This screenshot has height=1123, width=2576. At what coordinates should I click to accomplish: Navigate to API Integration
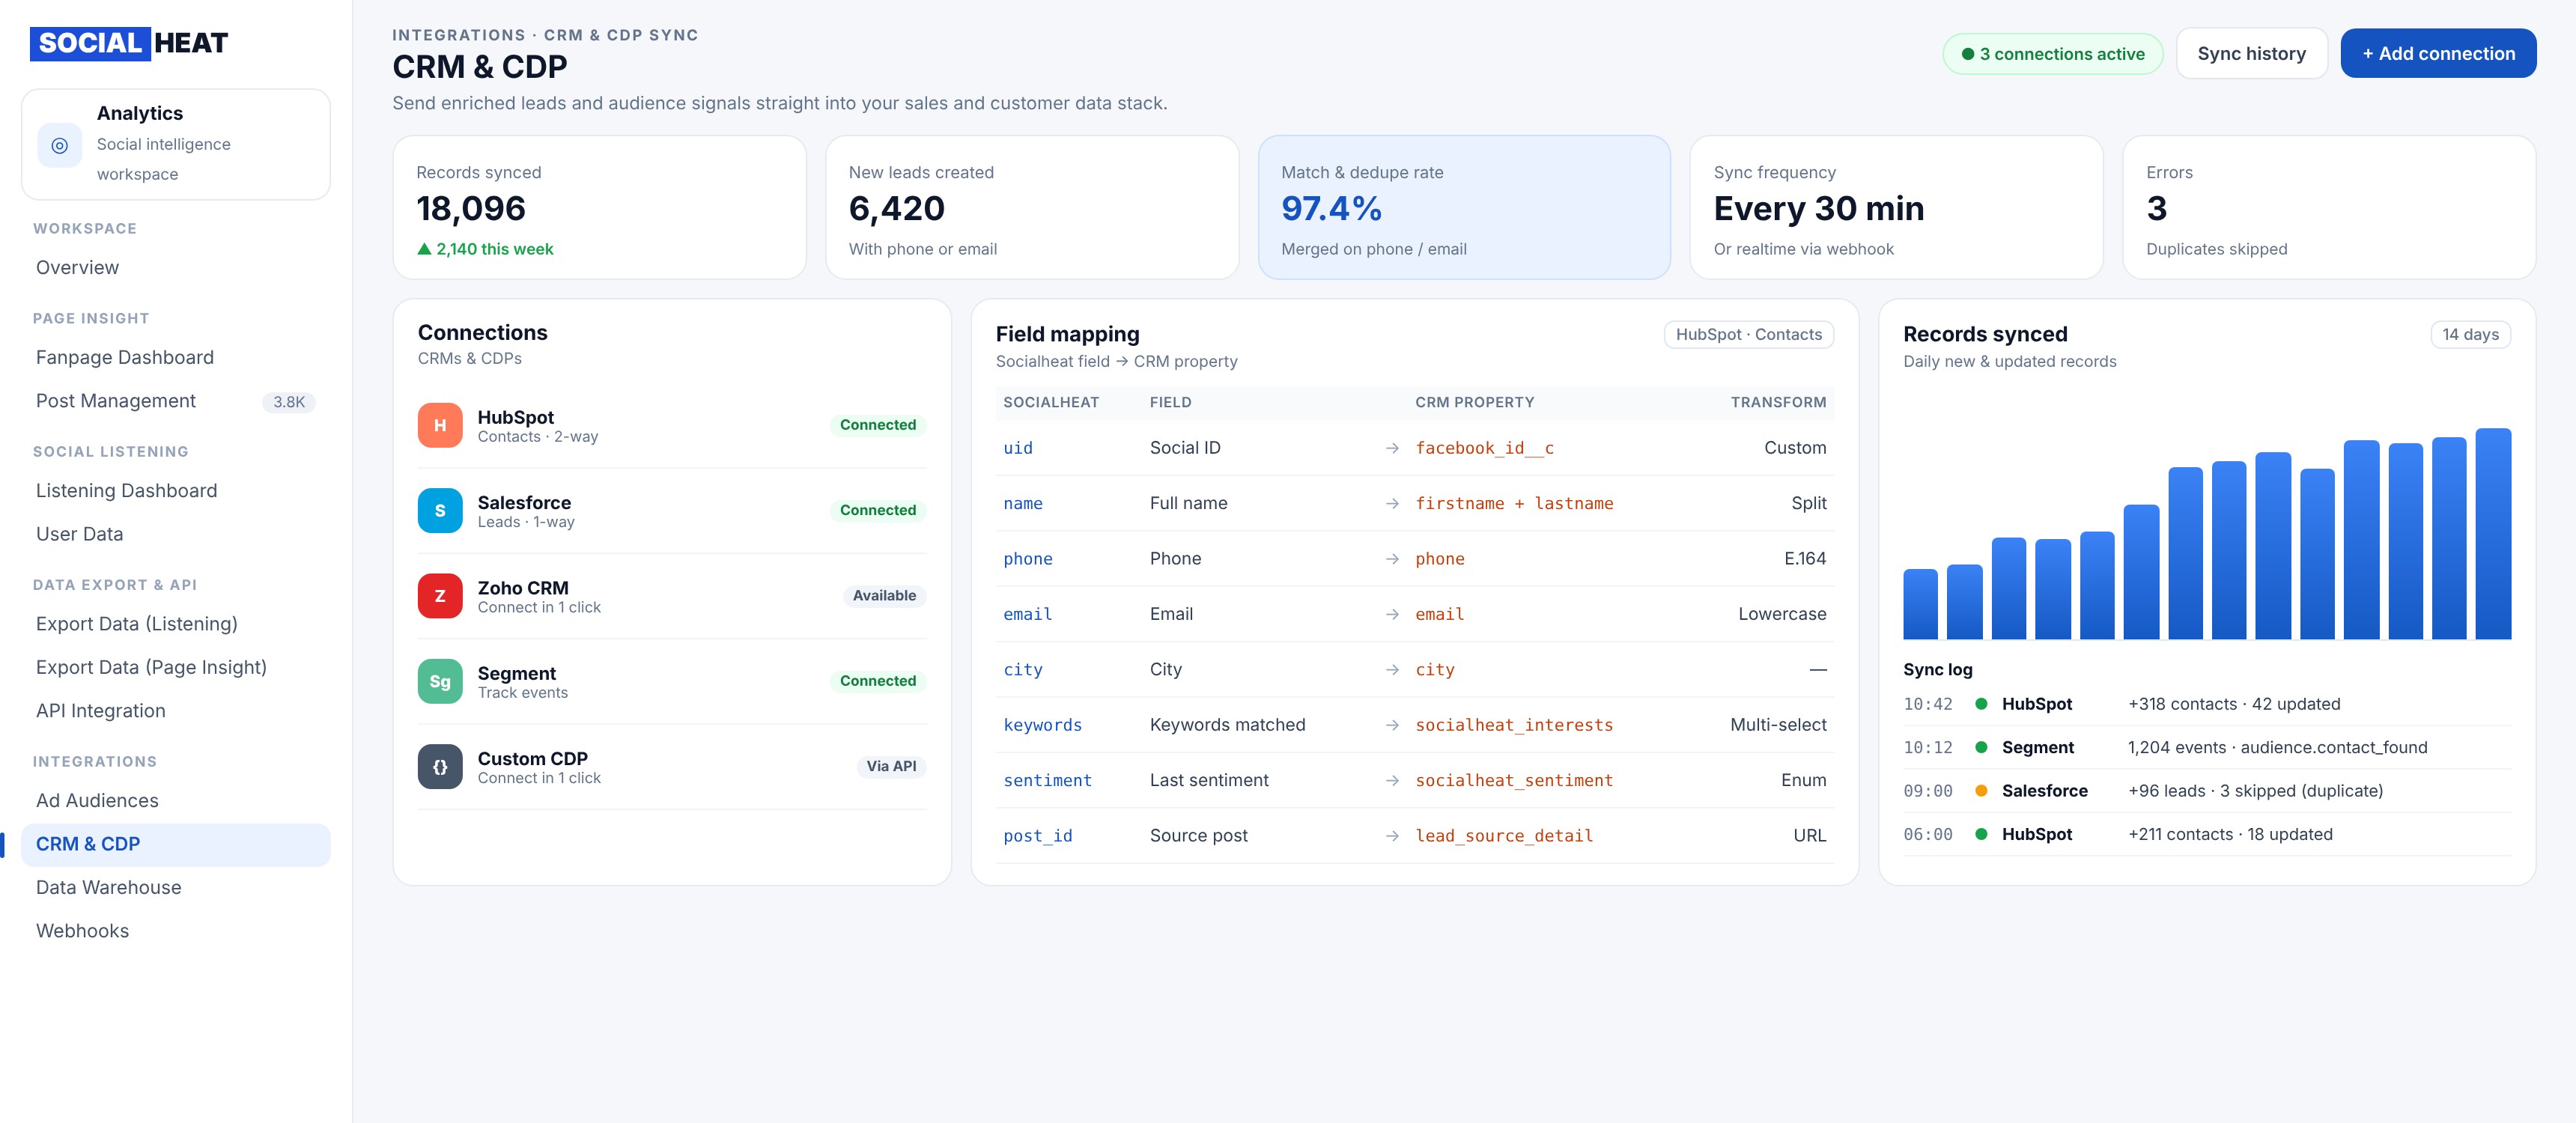click(x=176, y=711)
